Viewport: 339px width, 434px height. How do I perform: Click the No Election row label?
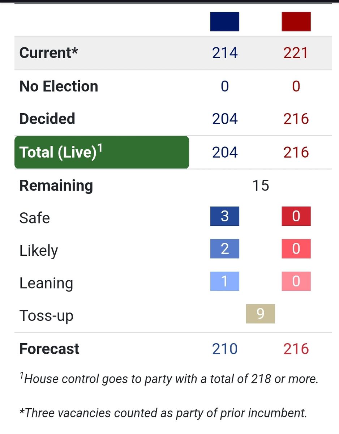click(x=59, y=86)
